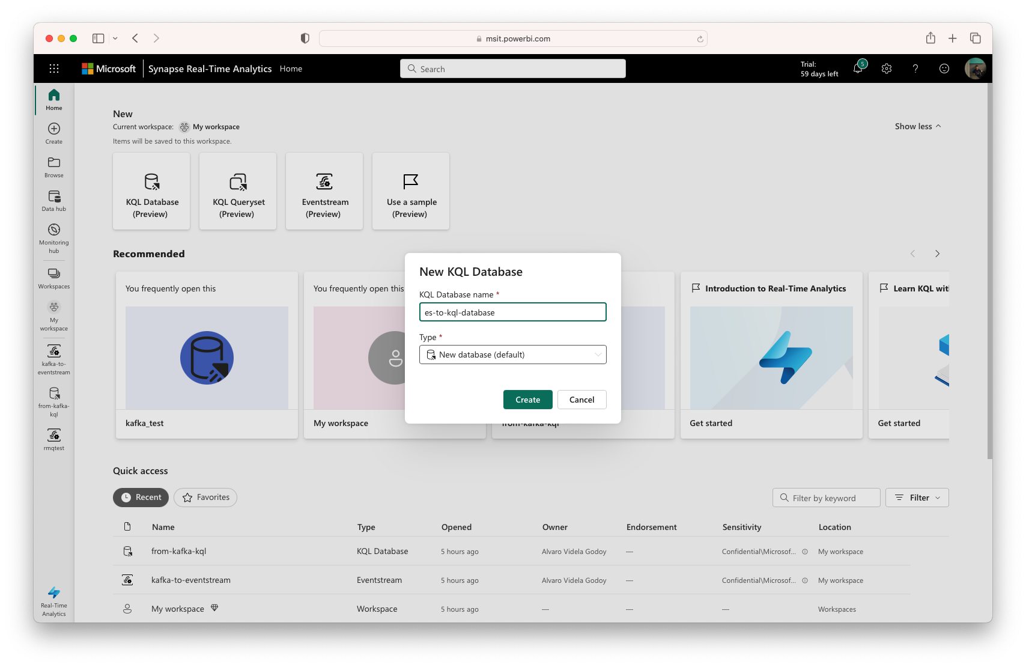The height and width of the screenshot is (667, 1026).
Task: Open the Data hub from the sidebar
Action: (x=53, y=201)
